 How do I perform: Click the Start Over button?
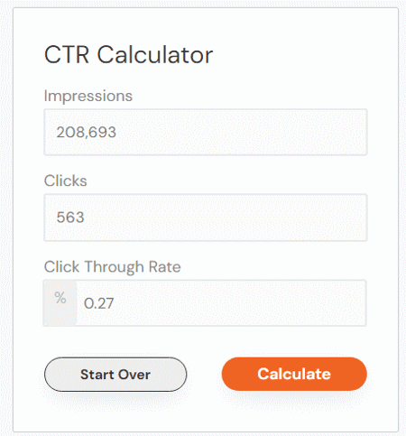point(115,375)
